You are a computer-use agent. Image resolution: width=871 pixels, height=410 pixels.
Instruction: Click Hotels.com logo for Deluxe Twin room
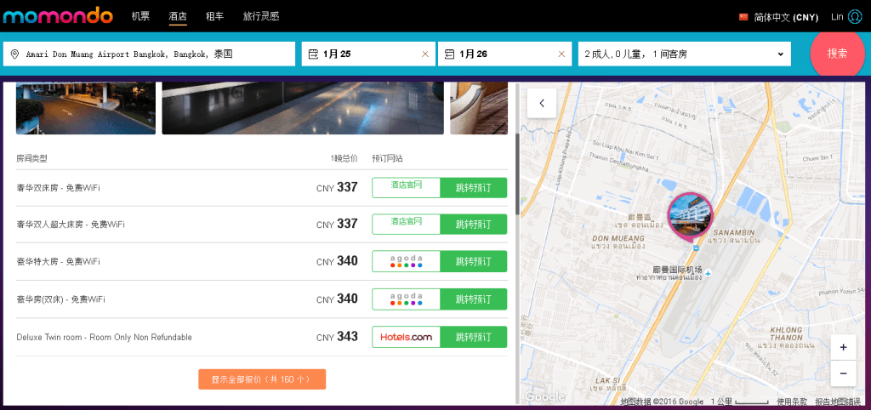point(406,337)
